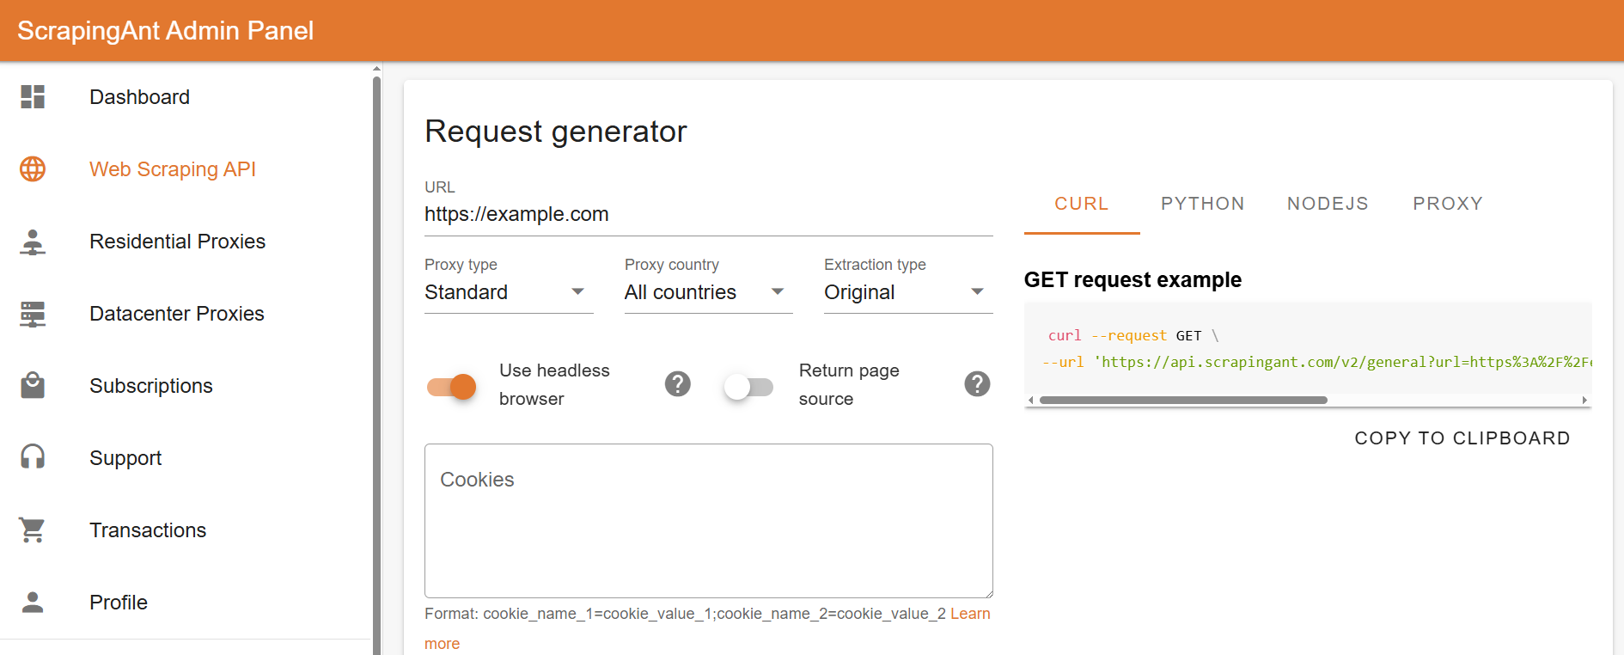This screenshot has width=1624, height=655.
Task: Click the URL input field
Action: point(709,215)
